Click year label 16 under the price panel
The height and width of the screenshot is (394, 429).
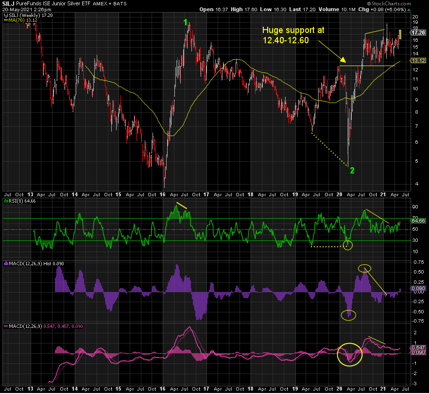click(x=163, y=194)
